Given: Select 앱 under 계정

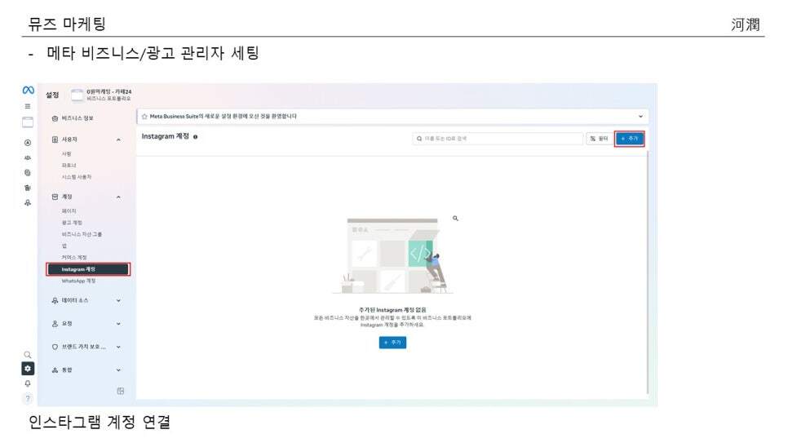Looking at the screenshot, I should pos(64,246).
